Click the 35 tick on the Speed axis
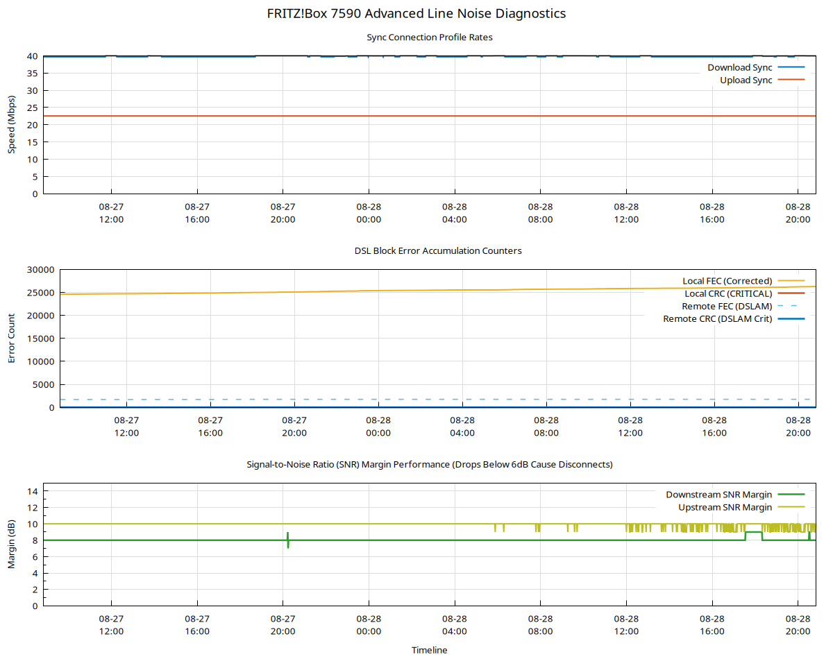 coord(32,74)
